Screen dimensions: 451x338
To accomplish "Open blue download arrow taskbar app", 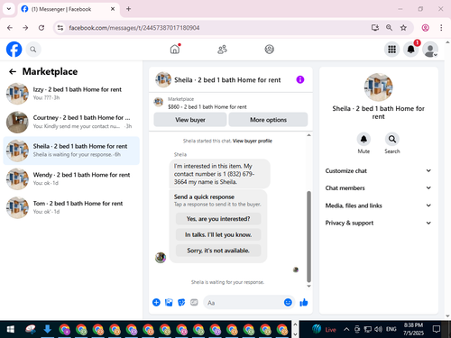I will pos(47,330).
